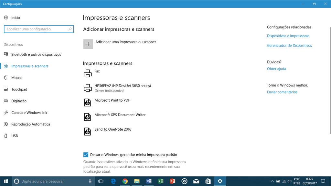Open Bluetooth e outros dispositivos section
This screenshot has height=186, width=331.
pos(36,54)
